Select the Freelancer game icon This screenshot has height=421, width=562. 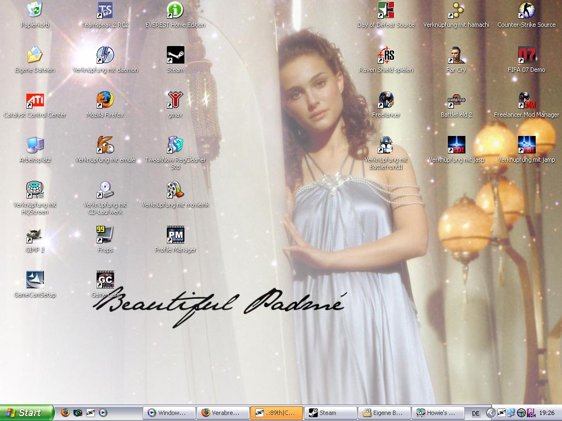point(386,100)
